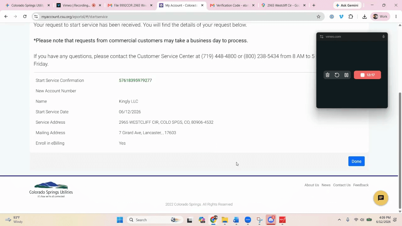The image size is (402, 226).
Task: Click the microphone icon in the Vimeo panel
Action: coord(383,37)
